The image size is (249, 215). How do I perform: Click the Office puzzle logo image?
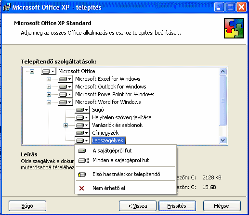tap(234, 28)
